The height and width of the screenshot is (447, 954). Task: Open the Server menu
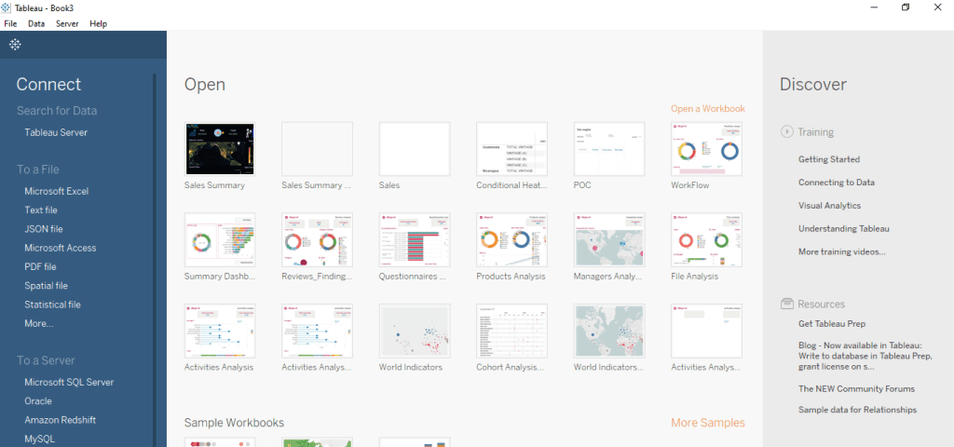(x=67, y=23)
